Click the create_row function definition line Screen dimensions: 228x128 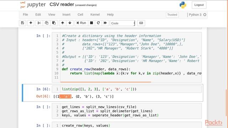[x=96, y=69]
